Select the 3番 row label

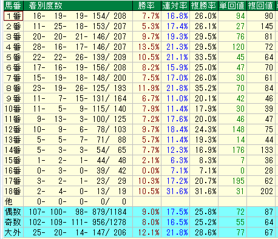(x=13, y=36)
